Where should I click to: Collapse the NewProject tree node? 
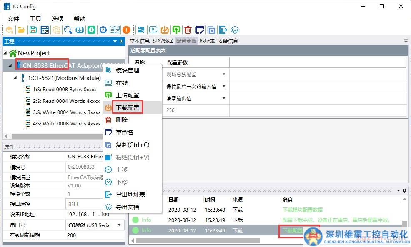(5, 53)
